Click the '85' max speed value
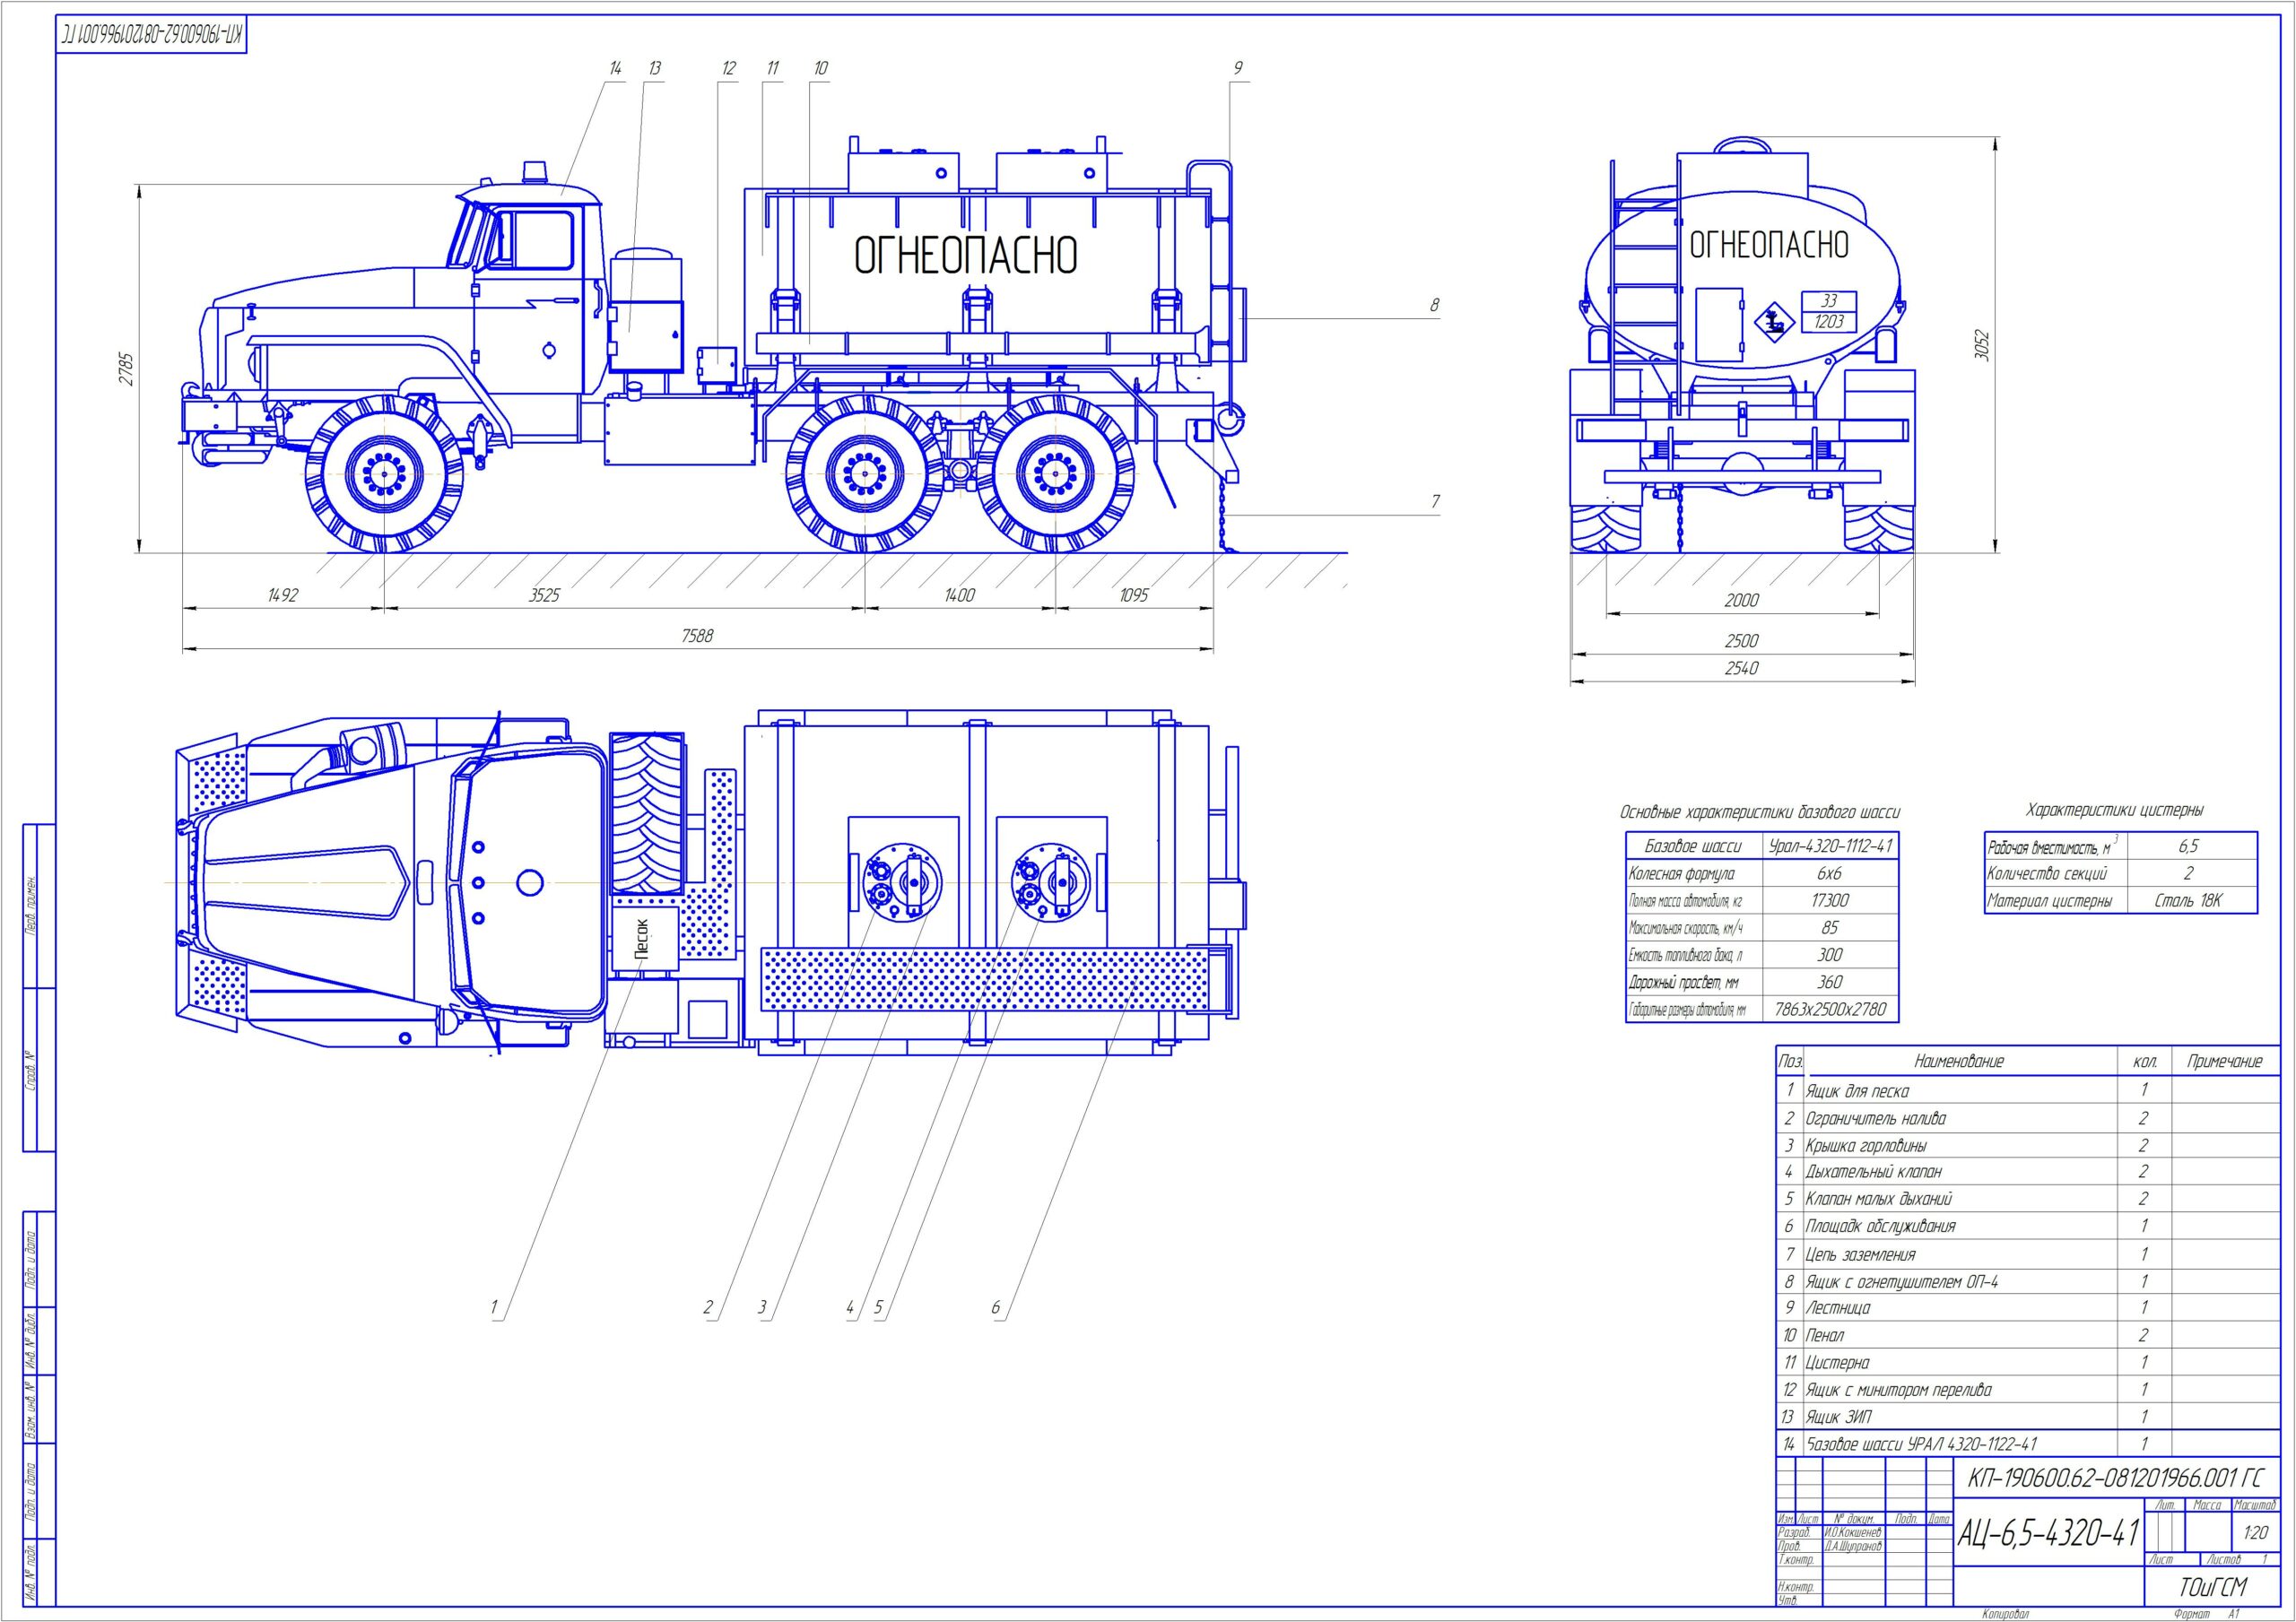 tap(1830, 928)
